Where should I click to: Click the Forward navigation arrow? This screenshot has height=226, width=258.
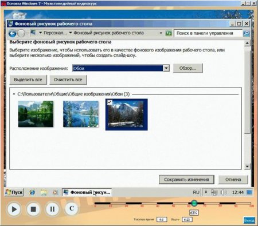(21, 34)
